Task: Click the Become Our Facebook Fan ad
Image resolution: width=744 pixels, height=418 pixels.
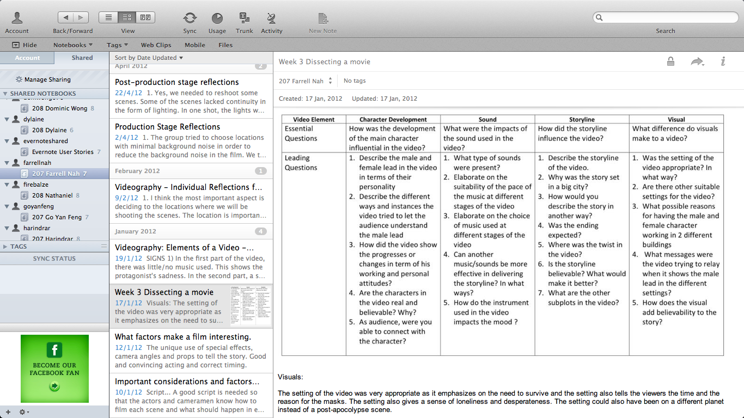Action: point(54,368)
